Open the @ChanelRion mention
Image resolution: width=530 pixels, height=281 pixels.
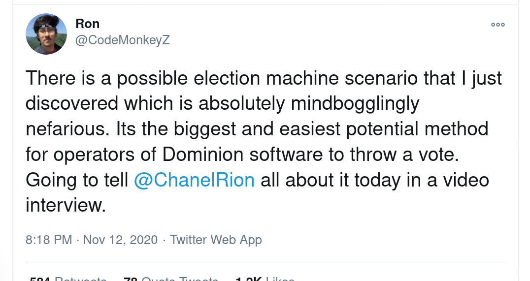(194, 180)
